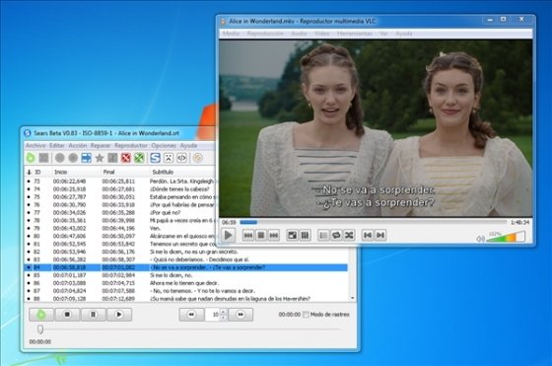The image size is (552, 366).
Task: Sort by the Inicio column header
Action: click(60, 172)
